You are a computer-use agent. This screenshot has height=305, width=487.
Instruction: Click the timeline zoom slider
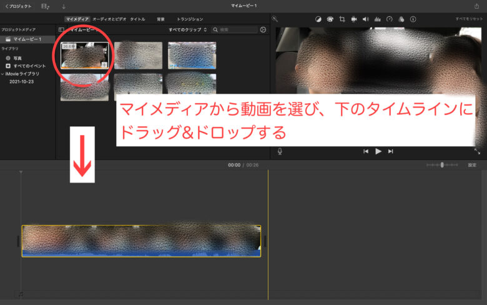(442, 165)
